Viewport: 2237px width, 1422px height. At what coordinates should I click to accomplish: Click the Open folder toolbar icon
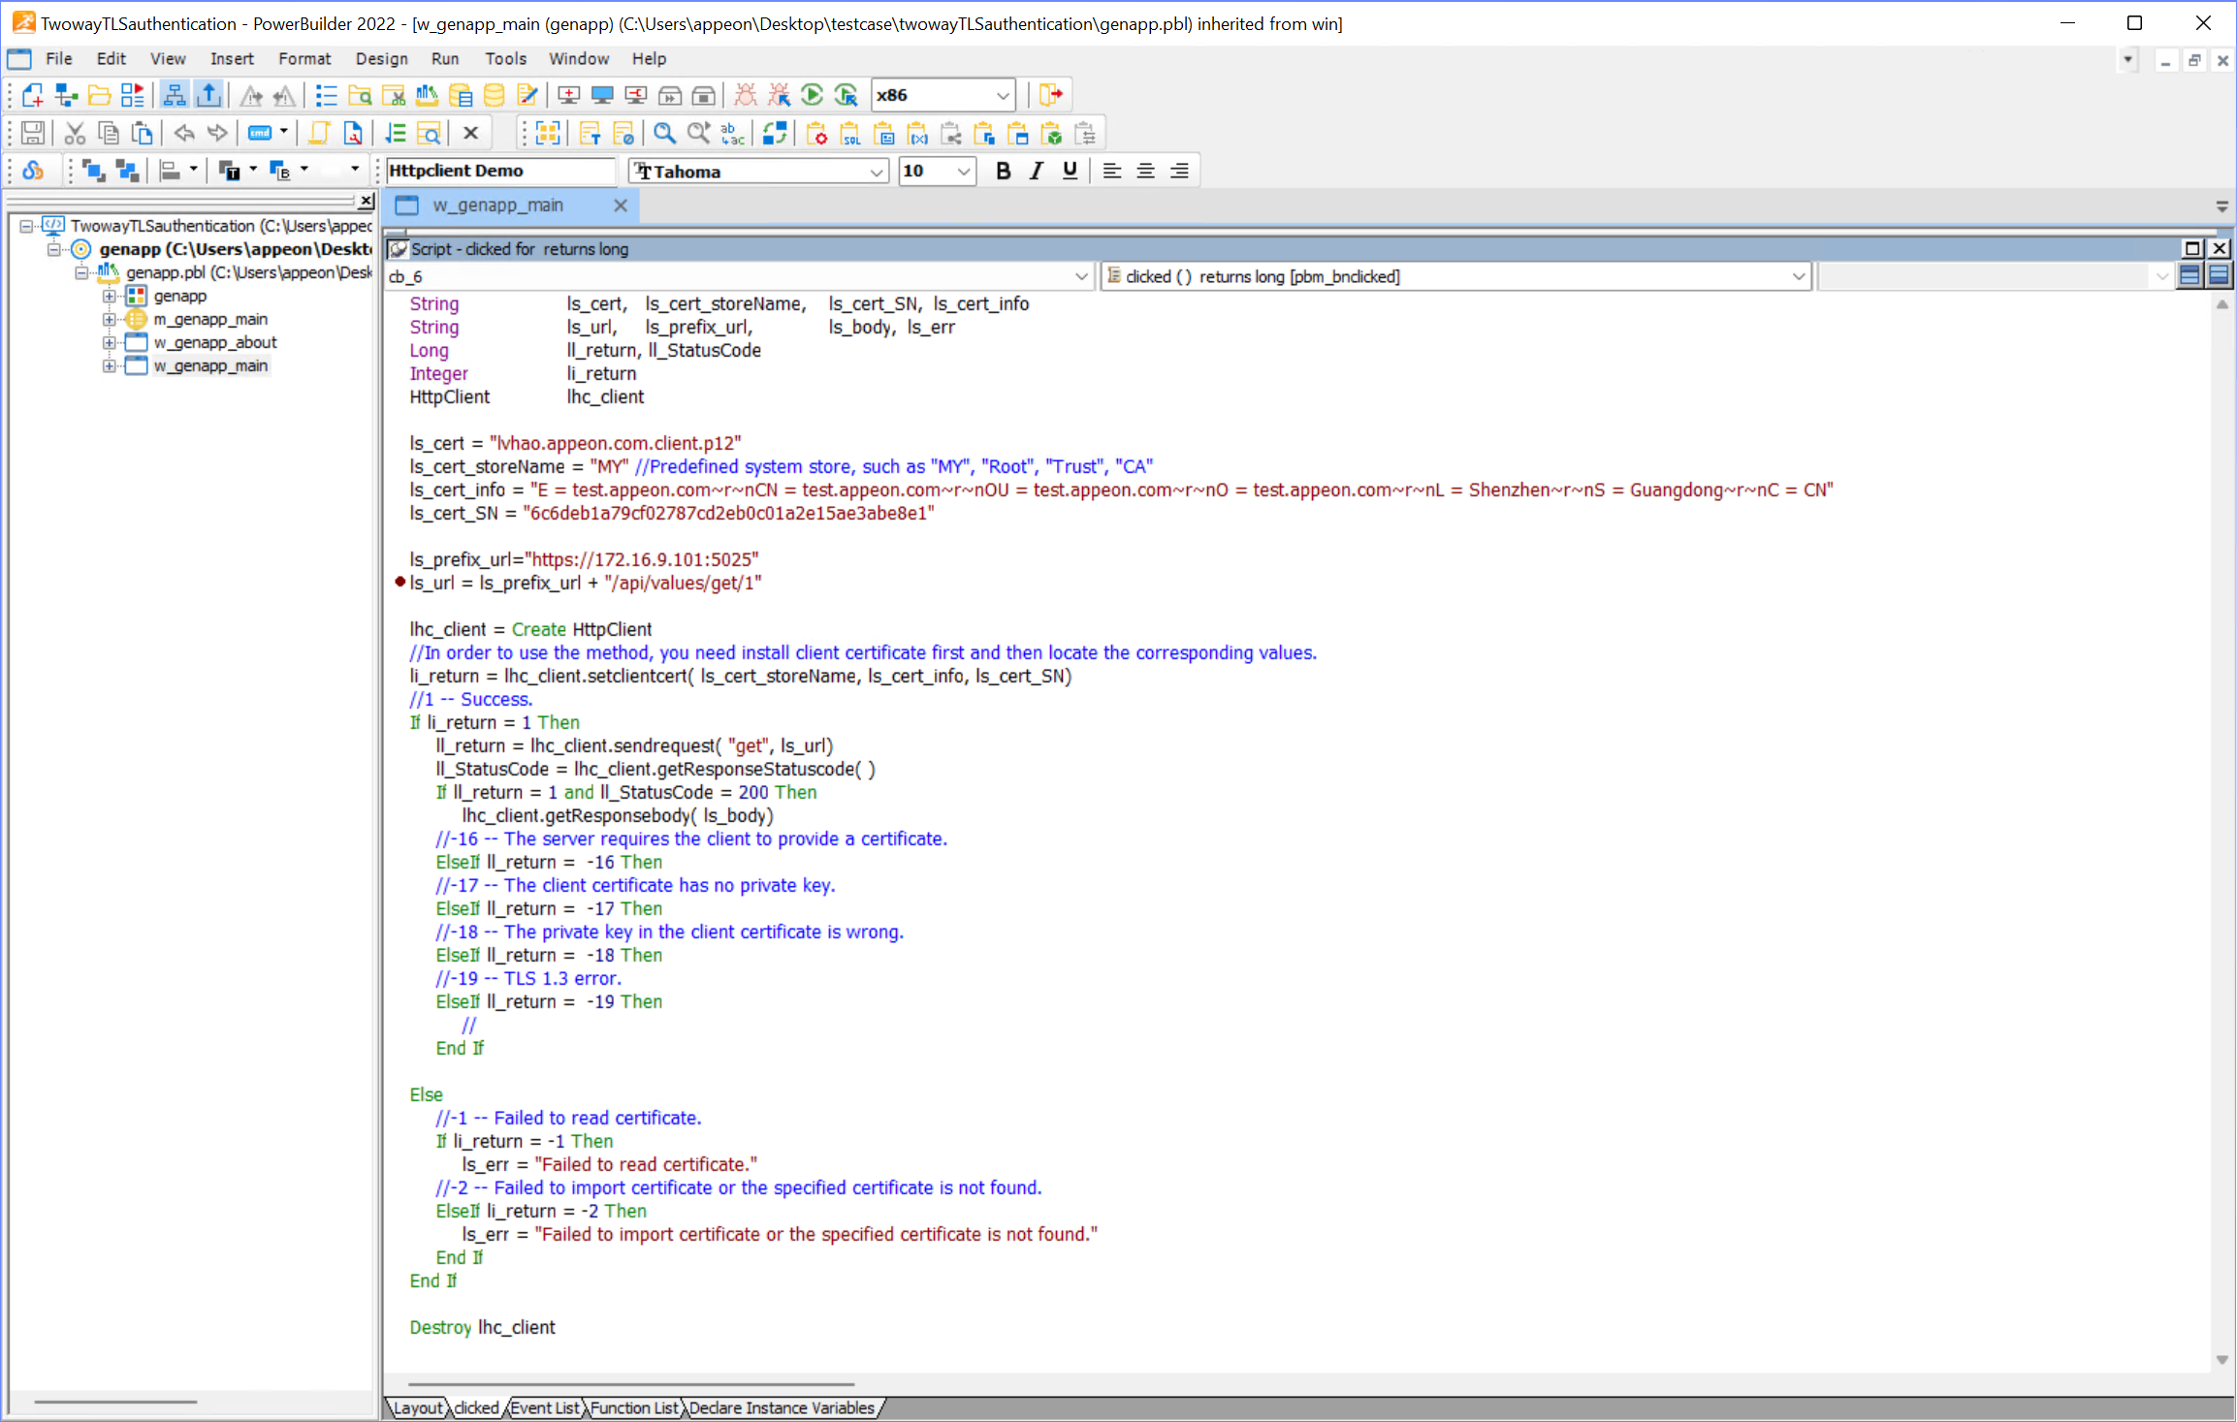click(99, 95)
